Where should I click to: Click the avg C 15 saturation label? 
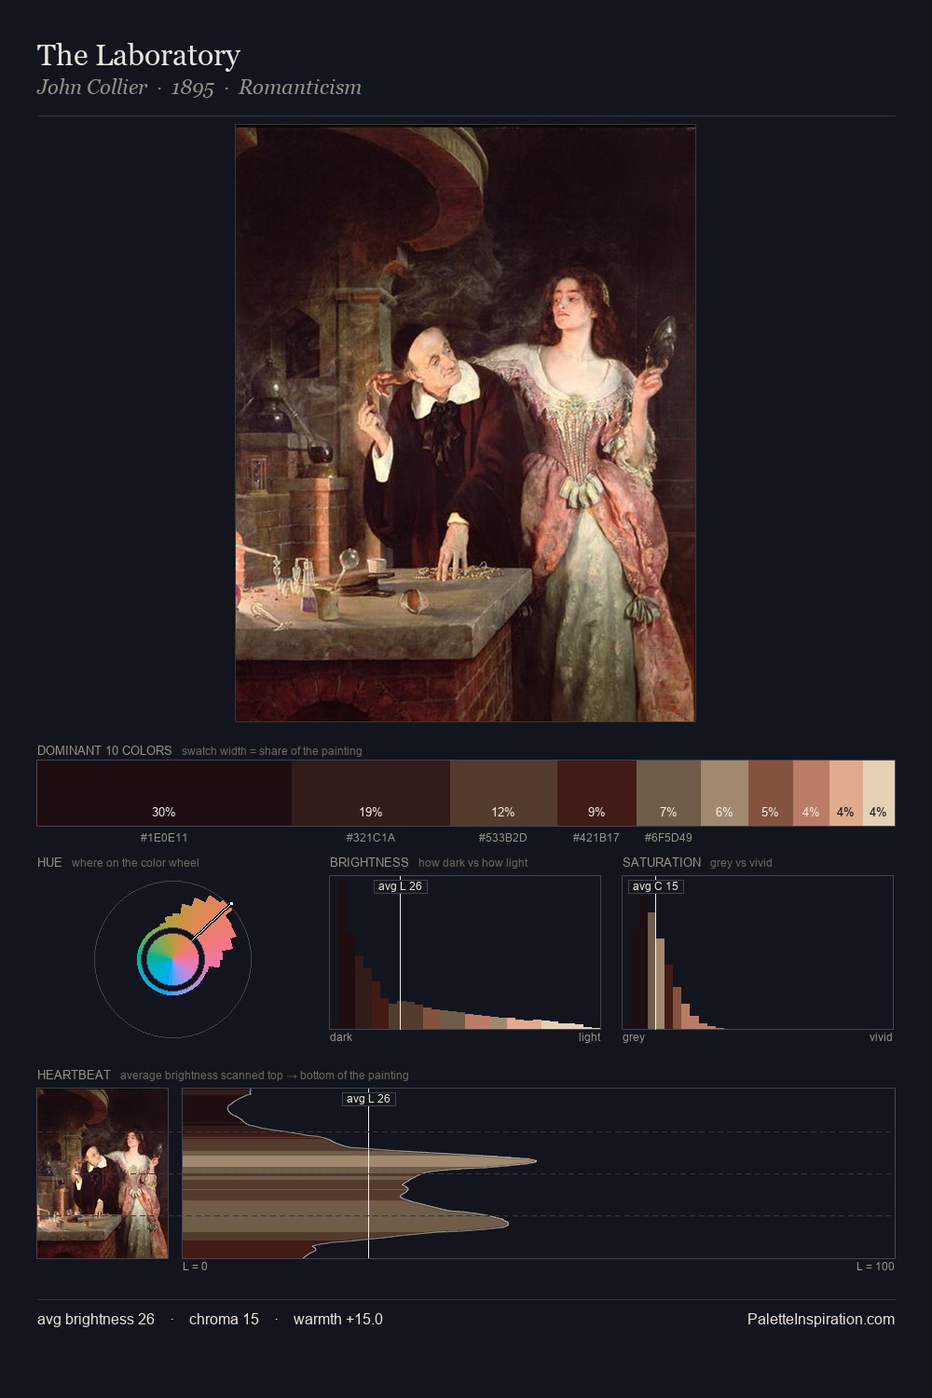[655, 886]
